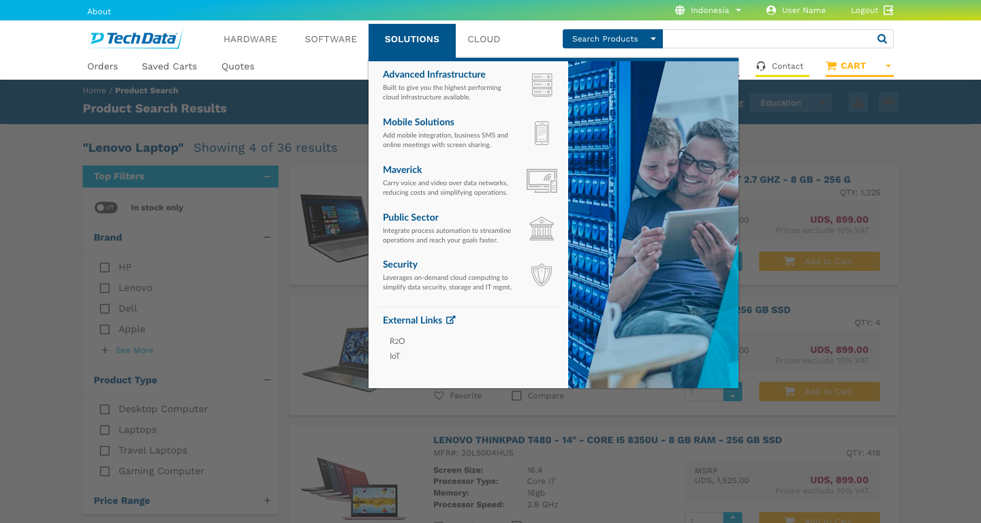
Task: Collapse the Top Filters panel
Action: pos(267,176)
